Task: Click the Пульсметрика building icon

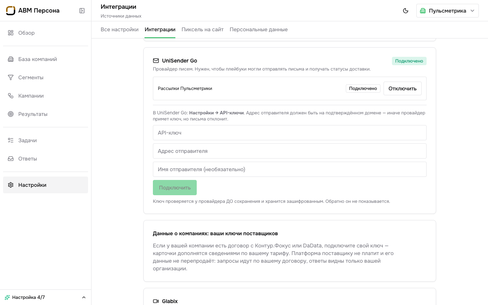Action: [x=423, y=11]
